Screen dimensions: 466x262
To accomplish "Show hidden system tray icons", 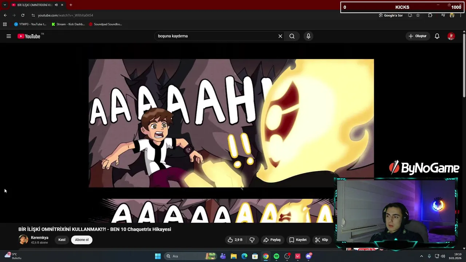I will (422, 256).
